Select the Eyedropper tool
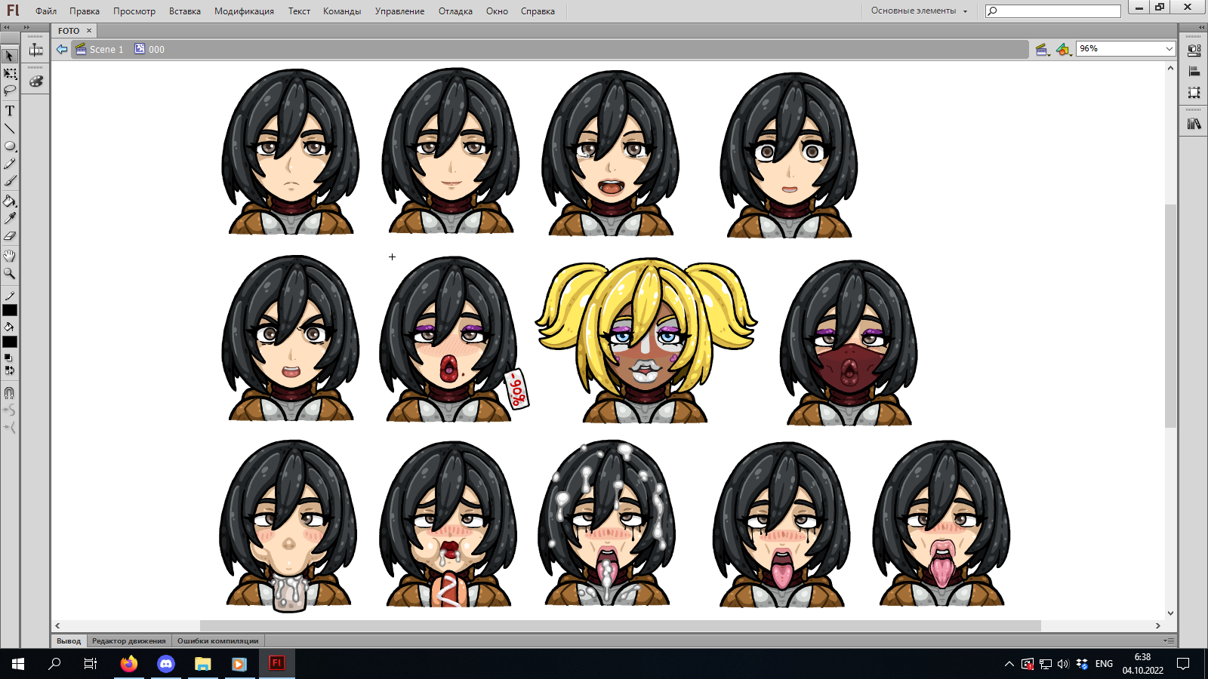This screenshot has height=679, width=1208. pos(10,218)
